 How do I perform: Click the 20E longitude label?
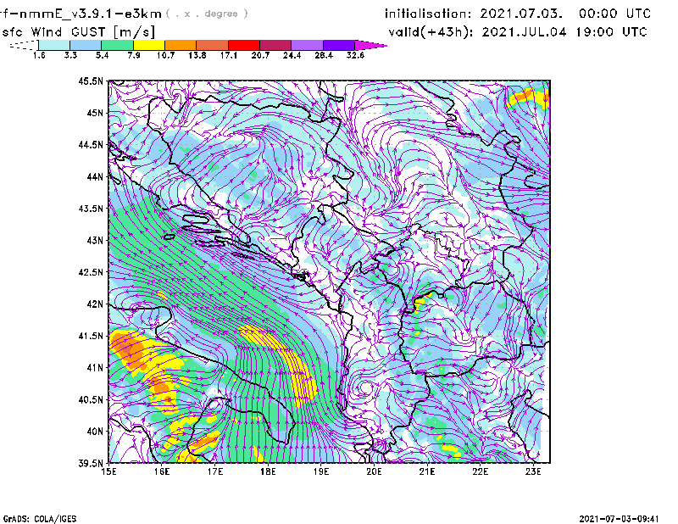tap(374, 471)
